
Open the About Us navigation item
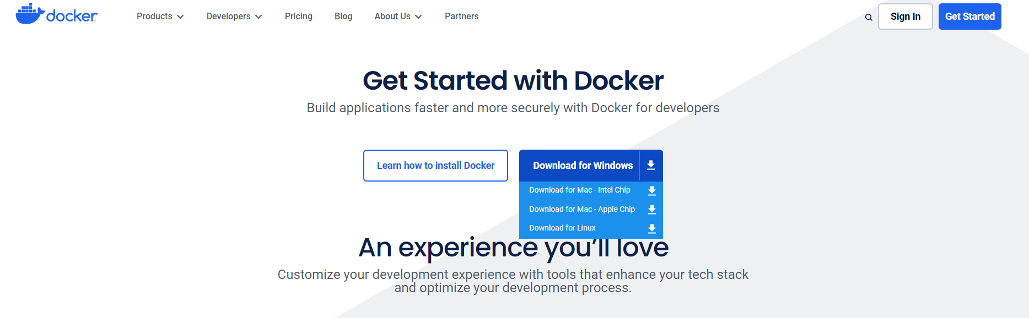(x=392, y=17)
